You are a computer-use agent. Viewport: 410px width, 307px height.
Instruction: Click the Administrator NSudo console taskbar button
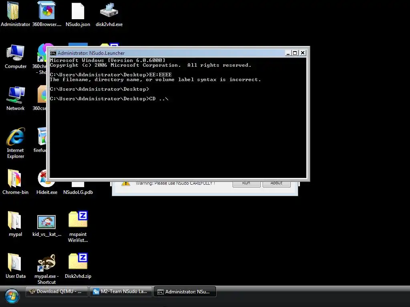click(x=185, y=291)
